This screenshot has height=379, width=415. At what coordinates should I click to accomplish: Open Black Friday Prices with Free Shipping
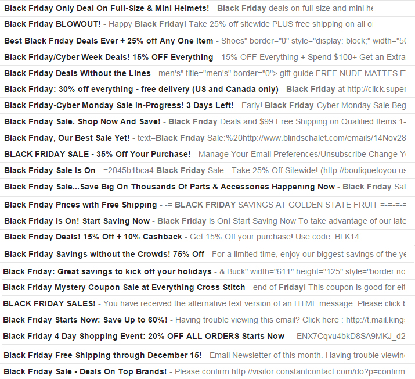pyautogui.click(x=80, y=205)
